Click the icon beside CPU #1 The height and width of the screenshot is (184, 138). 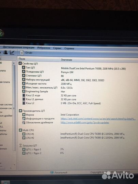[24, 134]
